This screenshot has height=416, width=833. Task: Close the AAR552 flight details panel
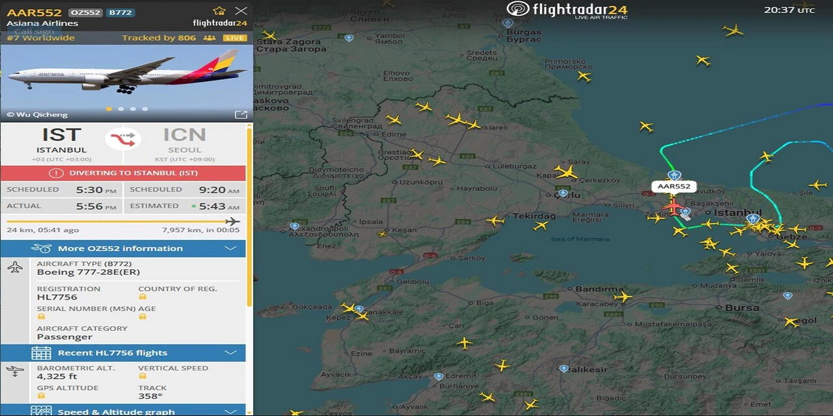click(241, 11)
